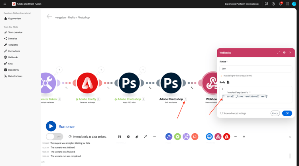
Task: Open the purple tools wrench icon
Action: pyautogui.click(x=186, y=136)
